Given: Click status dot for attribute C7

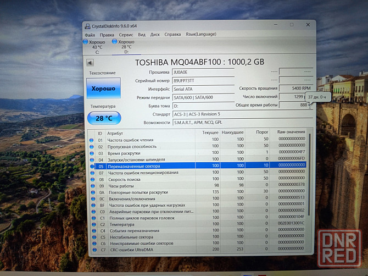Looking at the screenshot, I should [x=94, y=250].
